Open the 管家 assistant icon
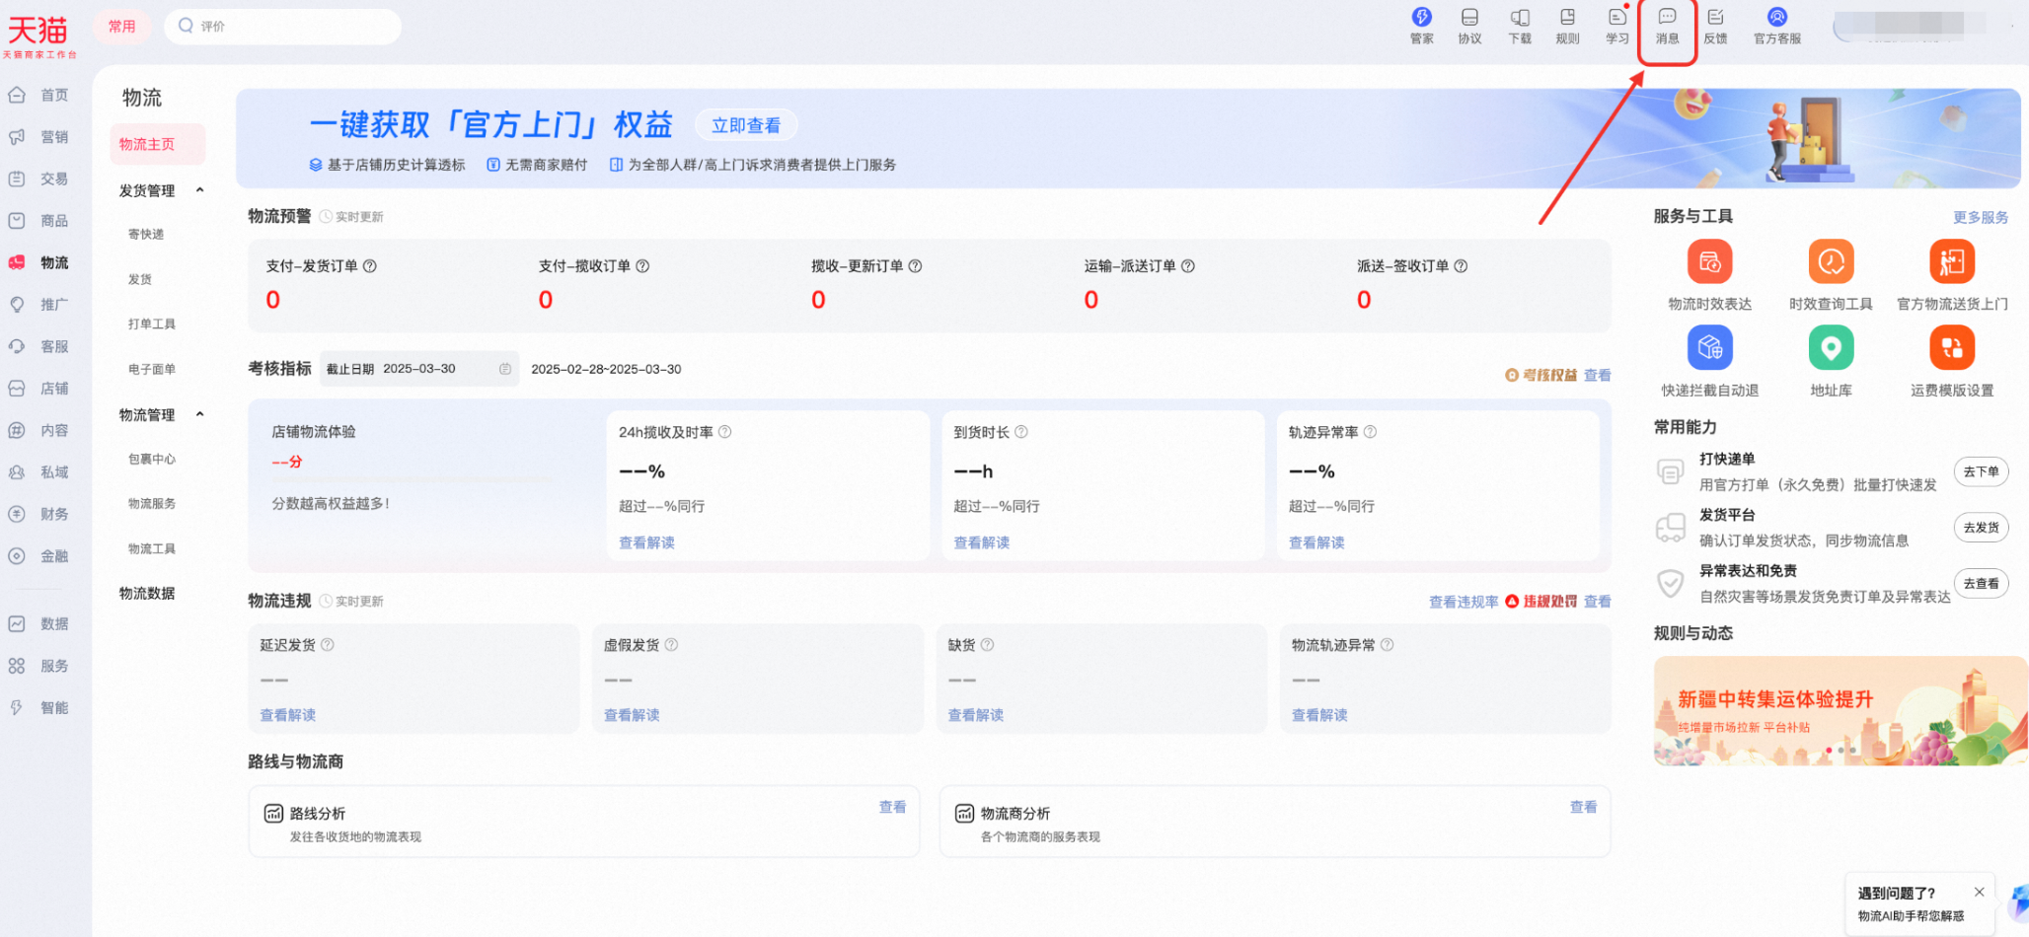Image resolution: width=2029 pixels, height=937 pixels. [1421, 17]
